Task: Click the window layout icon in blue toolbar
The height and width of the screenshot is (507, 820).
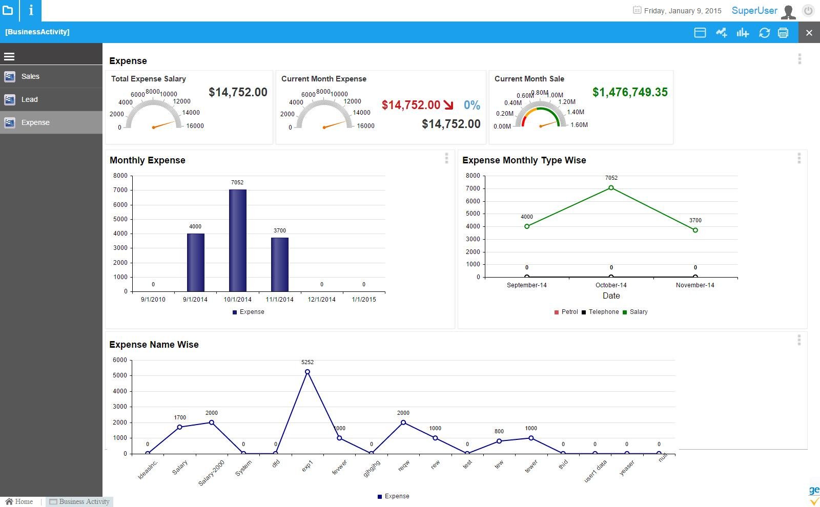Action: click(700, 33)
